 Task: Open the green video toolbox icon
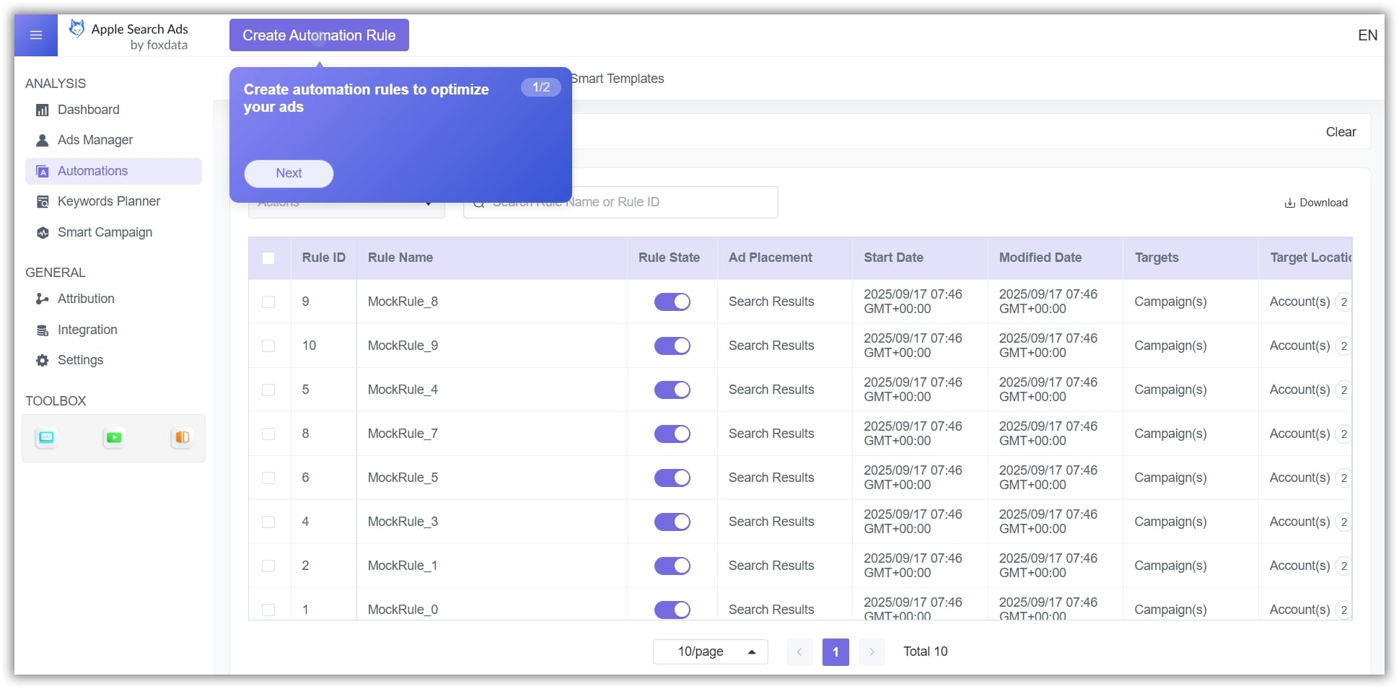pyautogui.click(x=114, y=438)
